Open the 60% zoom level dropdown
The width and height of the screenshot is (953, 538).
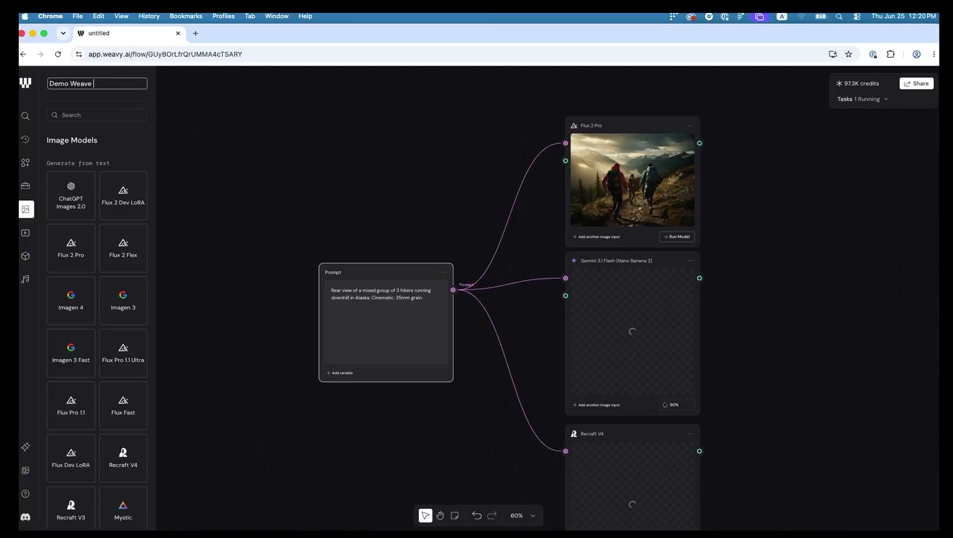[523, 516]
